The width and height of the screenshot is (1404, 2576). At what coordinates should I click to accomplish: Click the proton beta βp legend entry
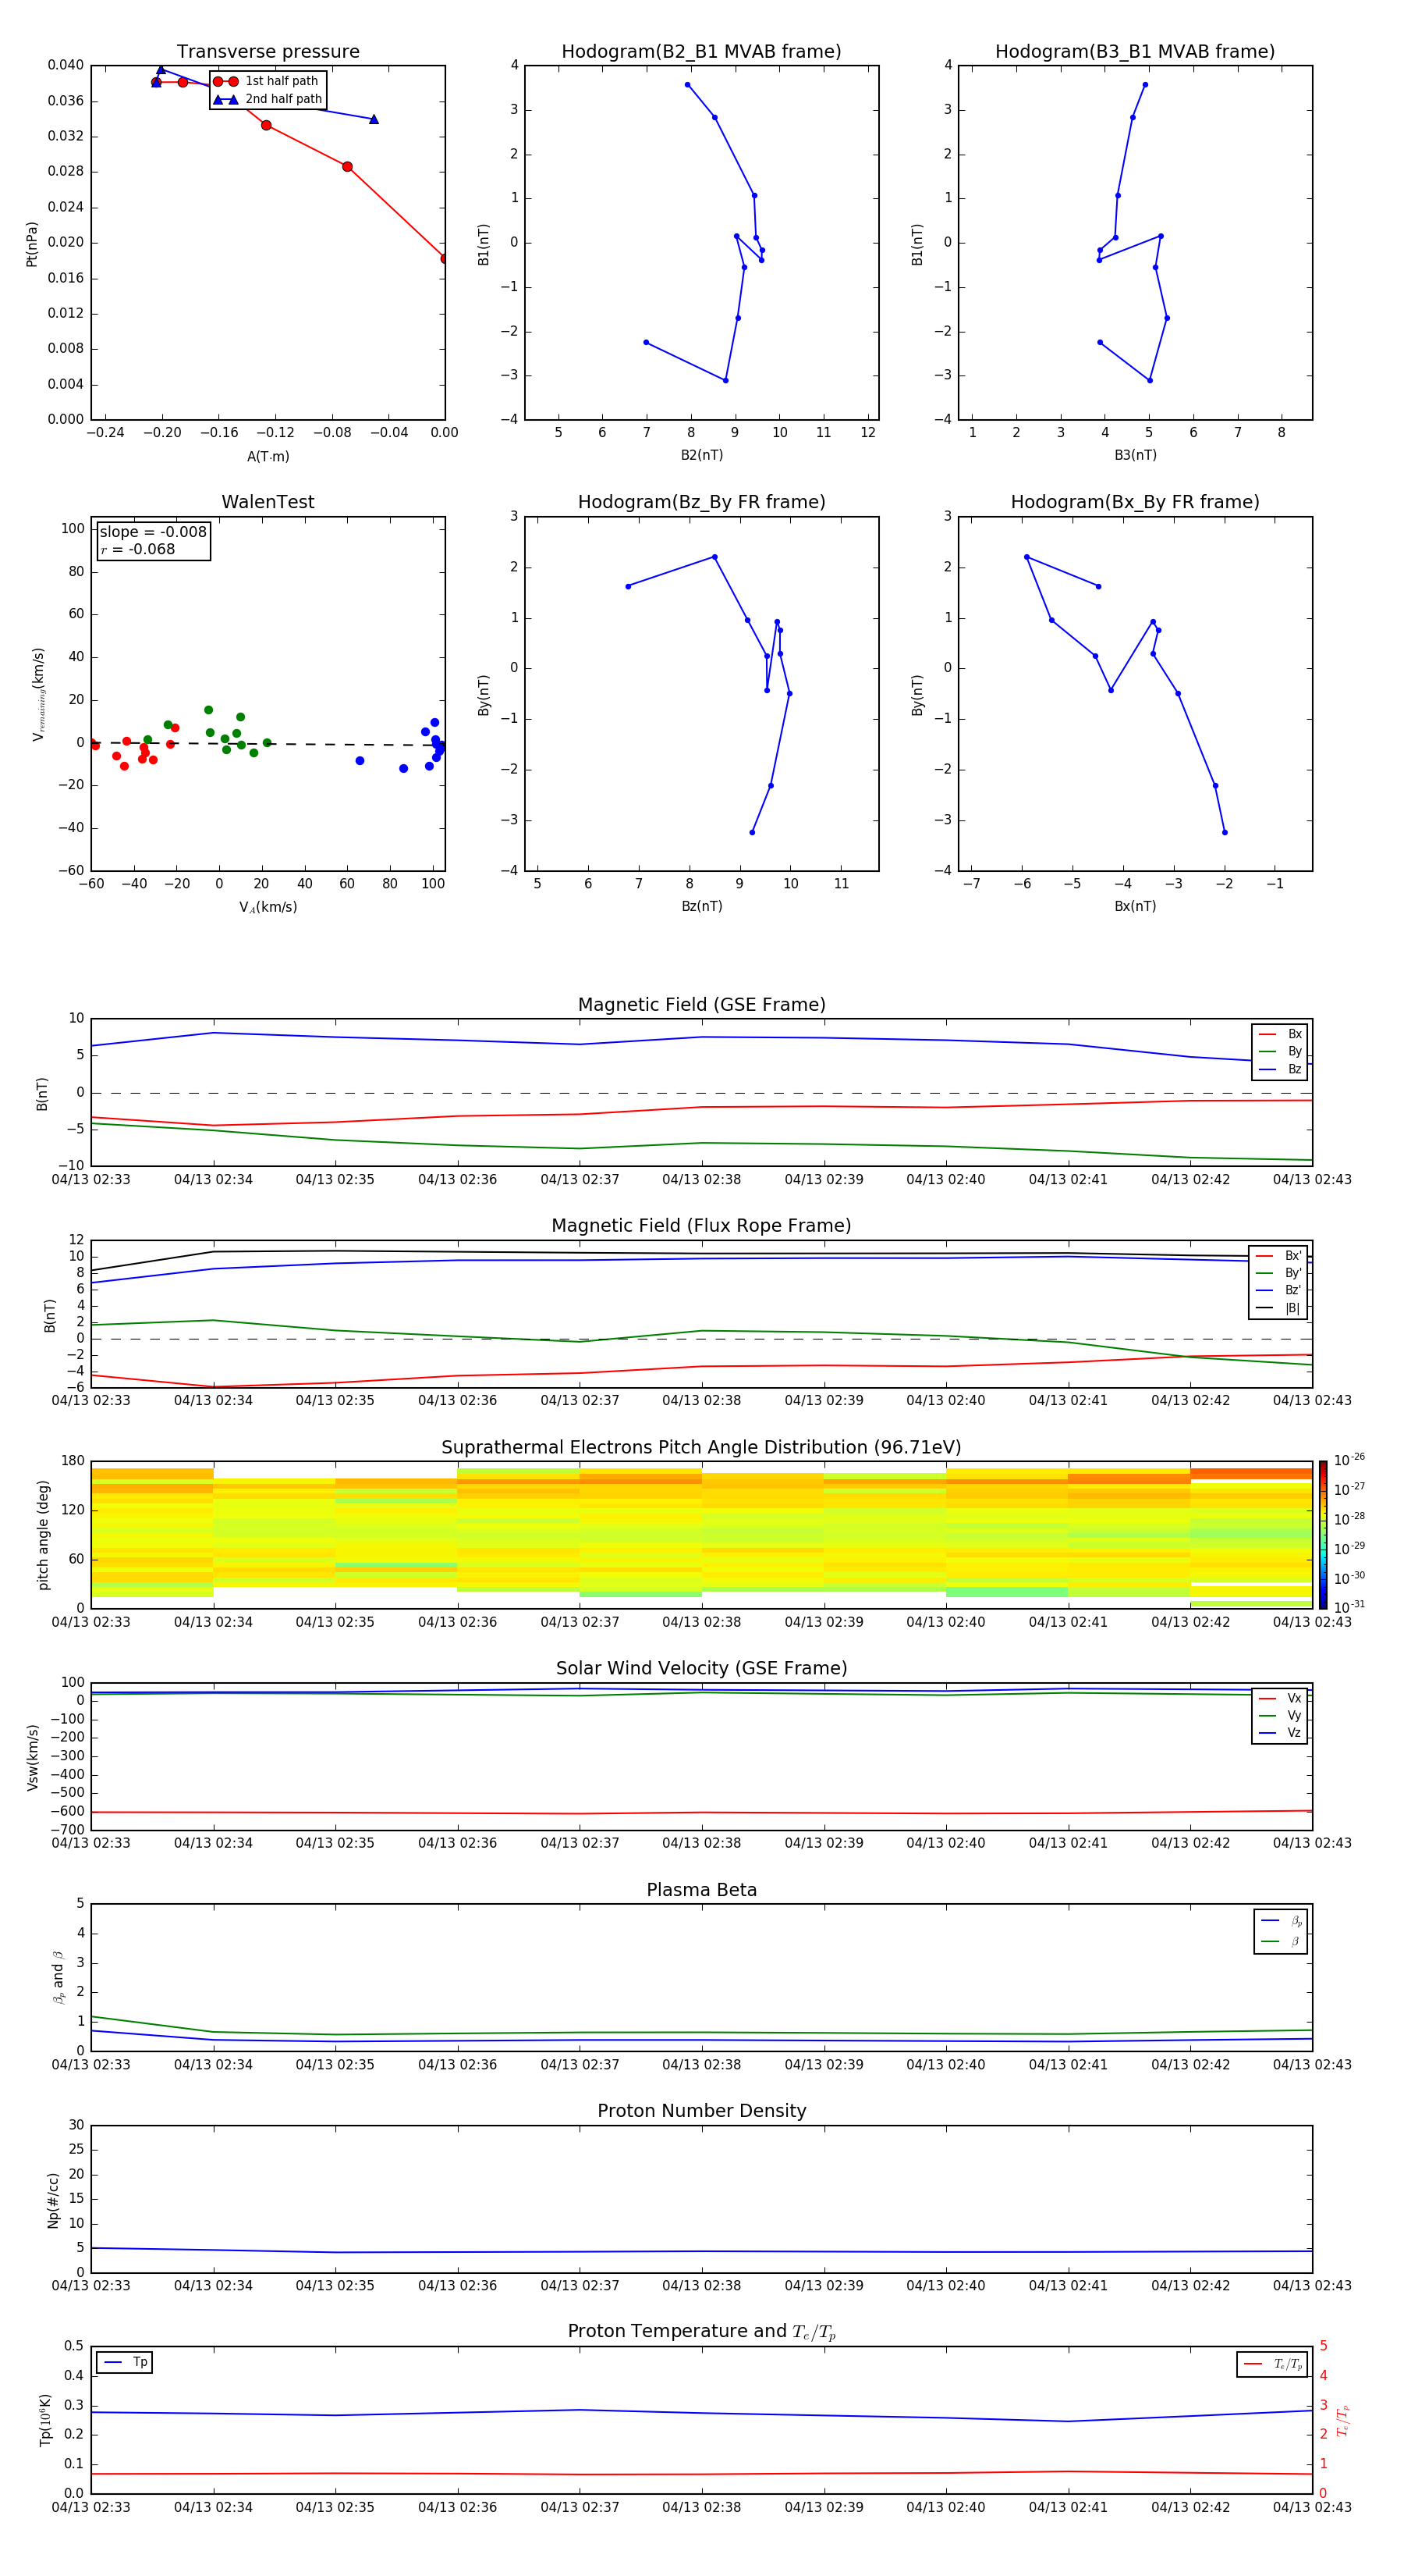pyautogui.click(x=1281, y=1921)
